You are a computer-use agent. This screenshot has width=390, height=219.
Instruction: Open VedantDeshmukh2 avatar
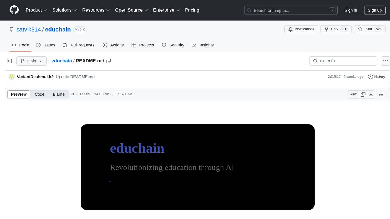(x=11, y=77)
